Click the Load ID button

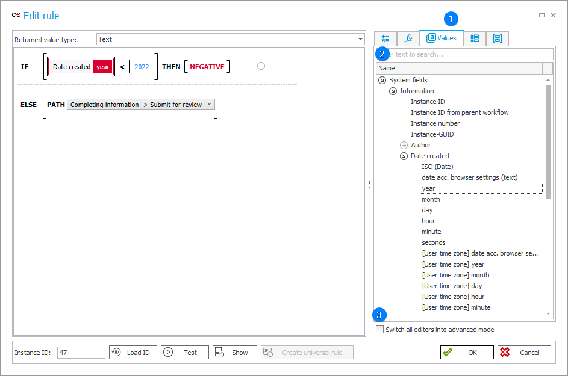pos(133,352)
